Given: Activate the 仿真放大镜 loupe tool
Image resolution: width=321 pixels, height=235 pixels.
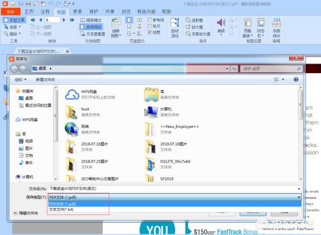Looking at the screenshot, I should coord(198,34).
